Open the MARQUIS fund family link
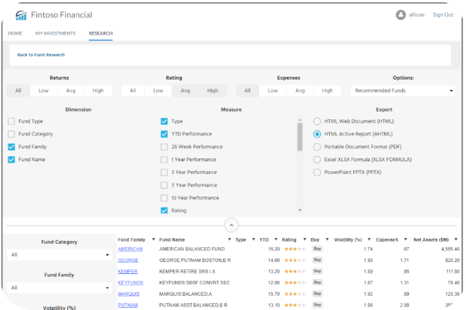 [x=129, y=294]
